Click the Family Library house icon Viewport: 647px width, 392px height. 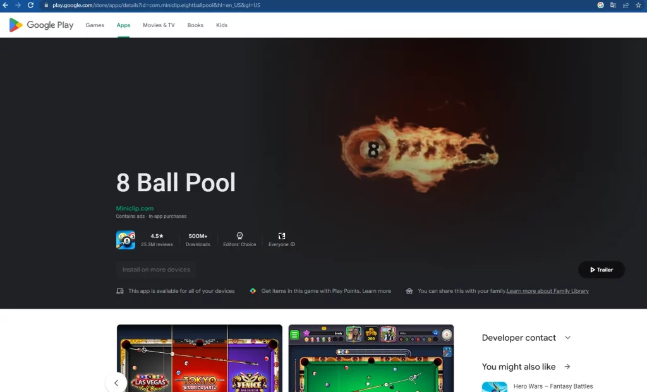click(409, 291)
